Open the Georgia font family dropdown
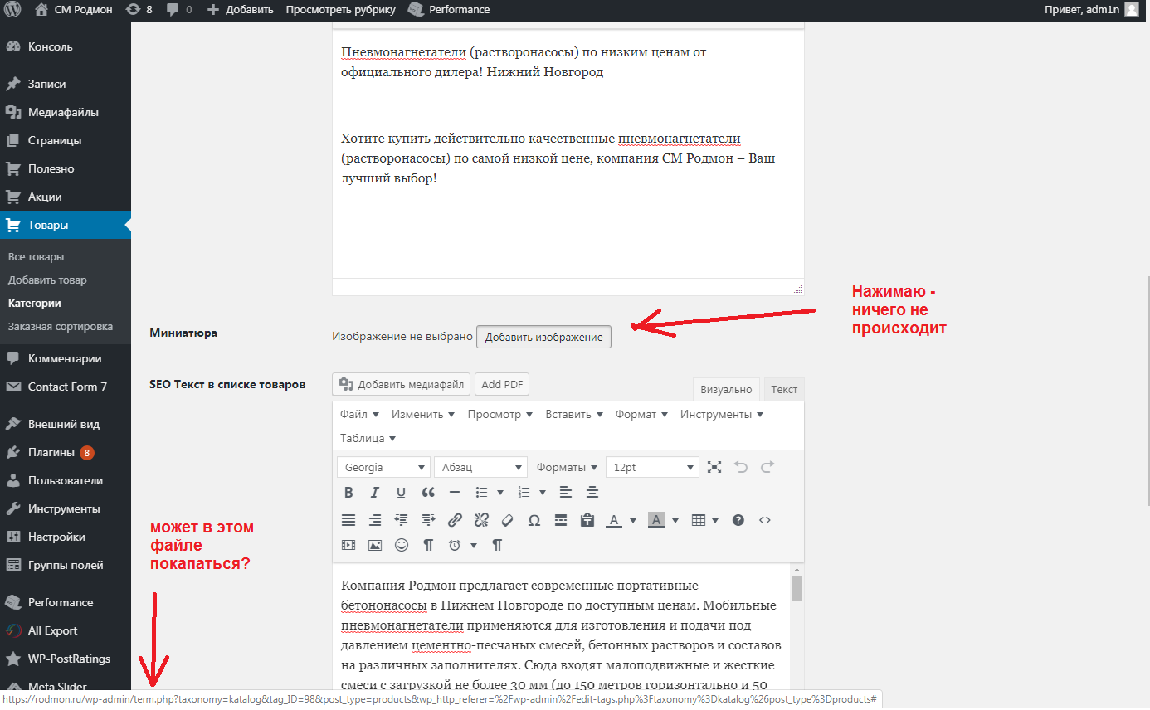This screenshot has height=710, width=1150. (384, 467)
